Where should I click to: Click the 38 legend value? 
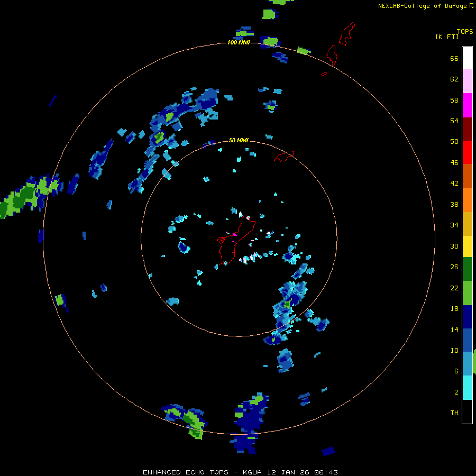click(x=454, y=204)
